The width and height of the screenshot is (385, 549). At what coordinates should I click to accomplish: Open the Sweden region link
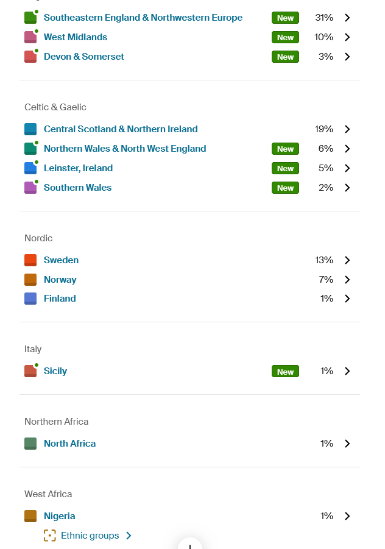click(61, 260)
